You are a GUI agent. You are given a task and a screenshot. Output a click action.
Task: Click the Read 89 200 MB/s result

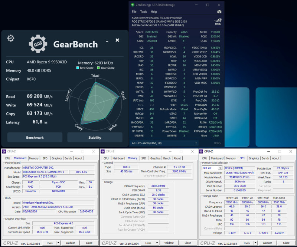click(x=40, y=96)
